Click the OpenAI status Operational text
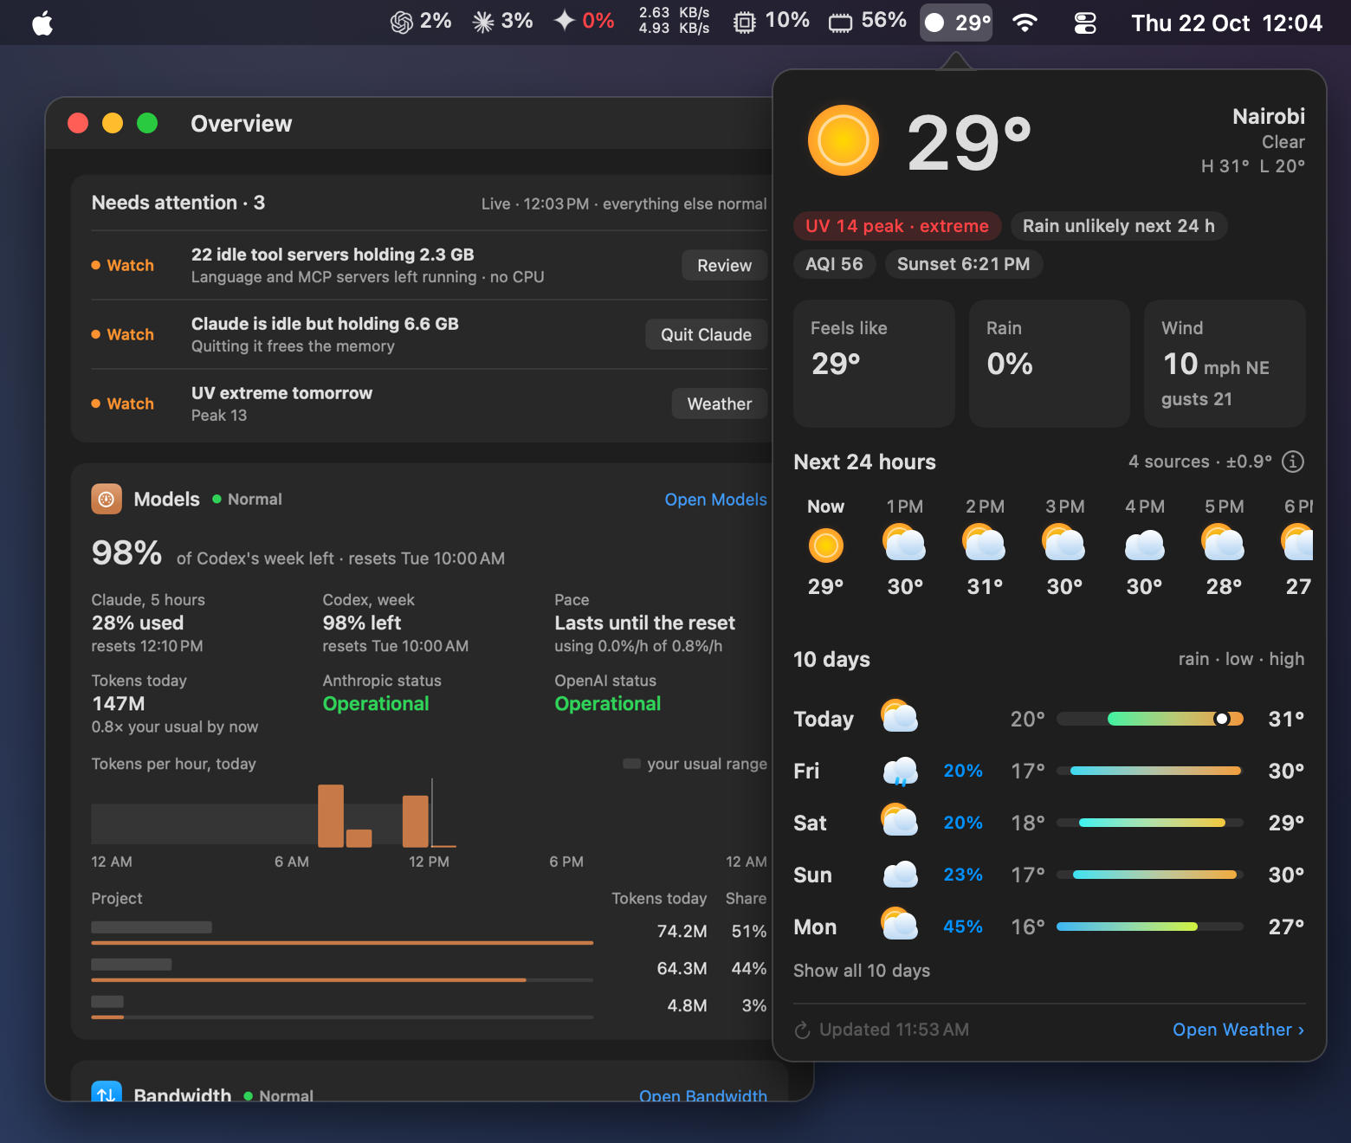Screen dimensions: 1351x1143 tap(608, 704)
